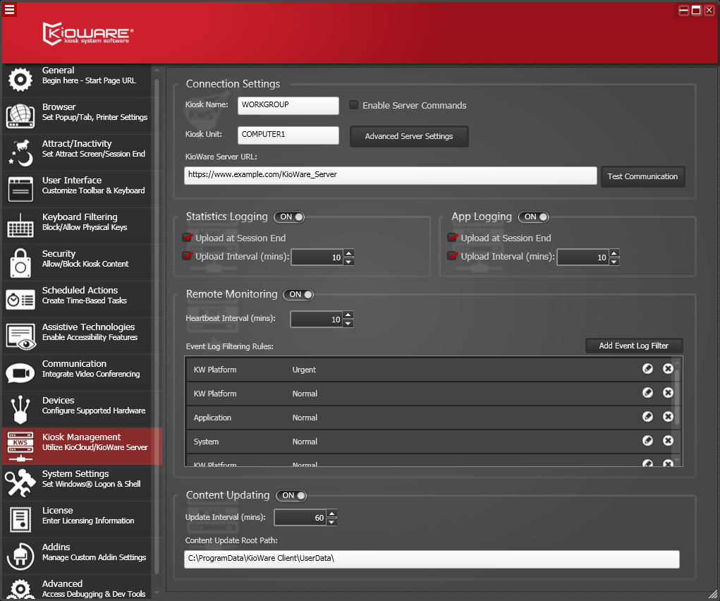The height and width of the screenshot is (601, 720).
Task: Increase Heartbeat Interval with up arrow
Action: click(348, 315)
